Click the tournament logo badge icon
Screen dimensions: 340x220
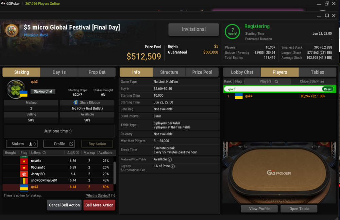(12, 30)
